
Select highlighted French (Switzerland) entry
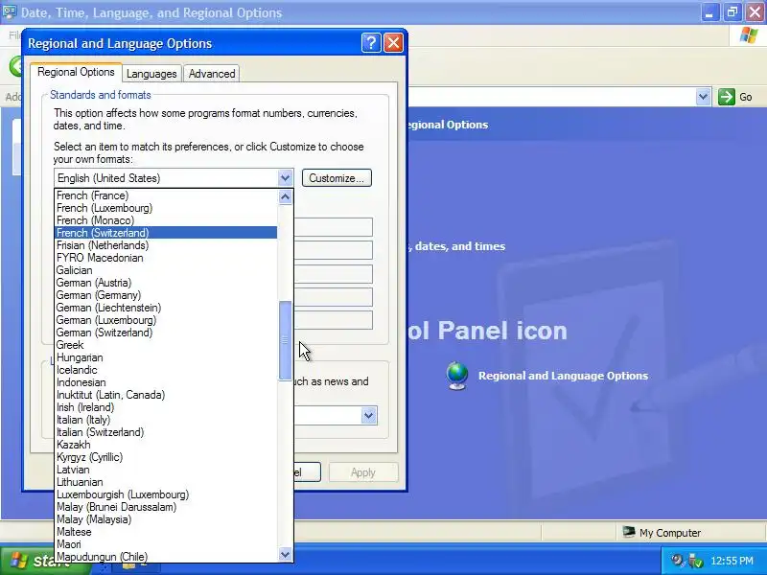[x=166, y=233]
